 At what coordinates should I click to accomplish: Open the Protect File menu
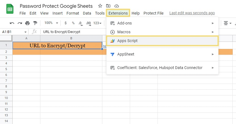[153, 13]
